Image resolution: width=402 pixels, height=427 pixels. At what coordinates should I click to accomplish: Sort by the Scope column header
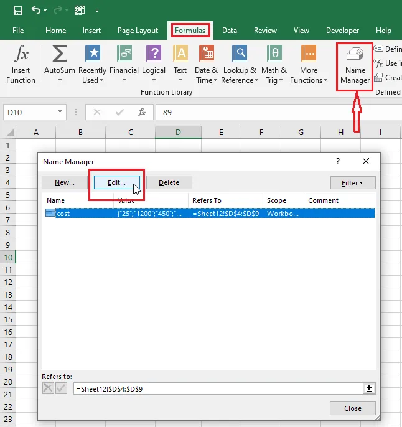coord(283,200)
